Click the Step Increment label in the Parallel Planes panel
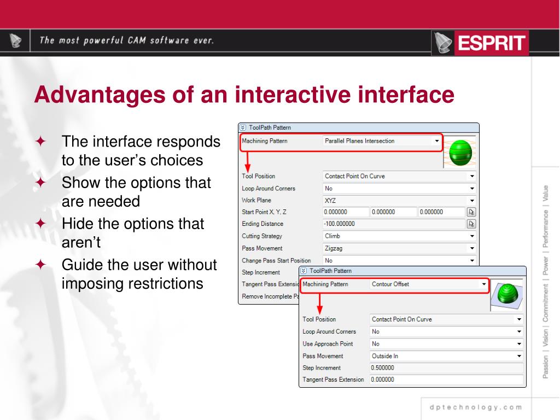560x420 pixels. (x=261, y=272)
